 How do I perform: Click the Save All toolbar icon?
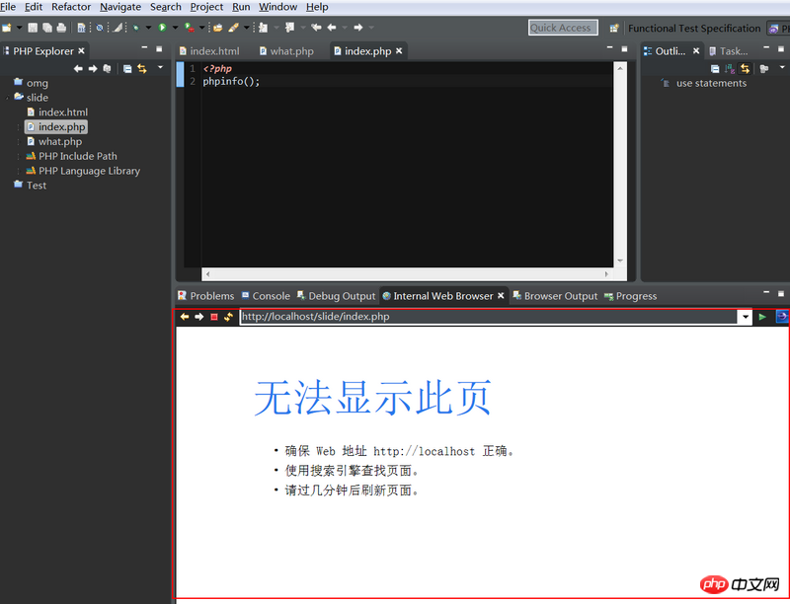click(46, 28)
